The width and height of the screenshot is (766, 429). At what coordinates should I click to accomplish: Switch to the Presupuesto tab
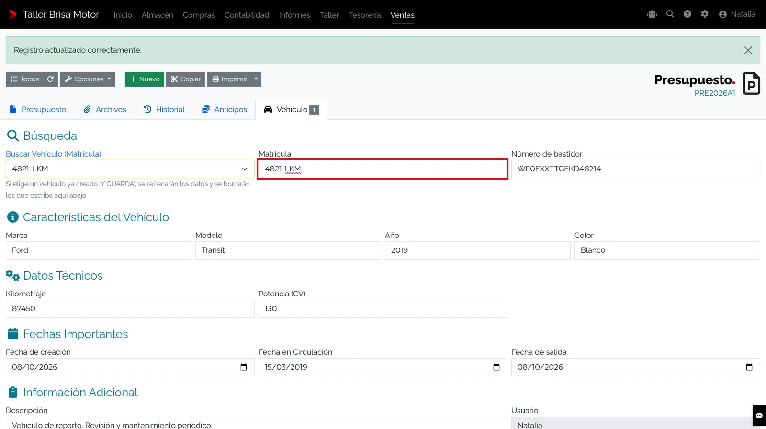pos(38,110)
